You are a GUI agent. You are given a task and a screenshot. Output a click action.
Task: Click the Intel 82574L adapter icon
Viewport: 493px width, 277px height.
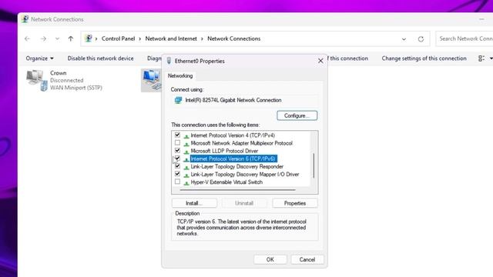coord(178,100)
